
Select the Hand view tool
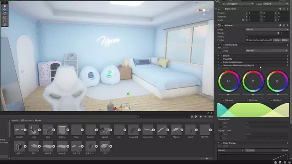coord(5,6)
